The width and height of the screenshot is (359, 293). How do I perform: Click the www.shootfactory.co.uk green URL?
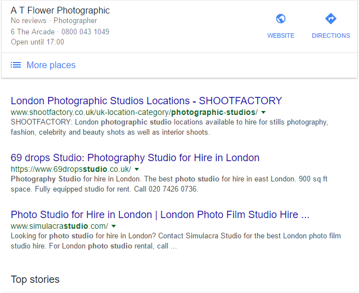click(x=134, y=112)
